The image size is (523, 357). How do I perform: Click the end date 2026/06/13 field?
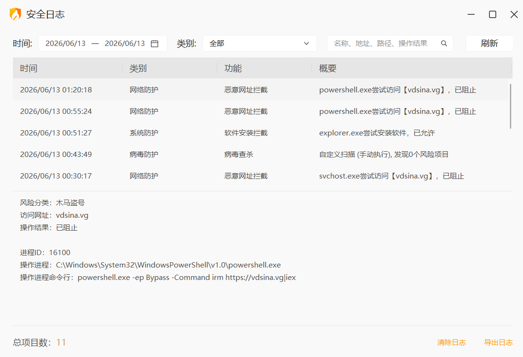coord(125,44)
